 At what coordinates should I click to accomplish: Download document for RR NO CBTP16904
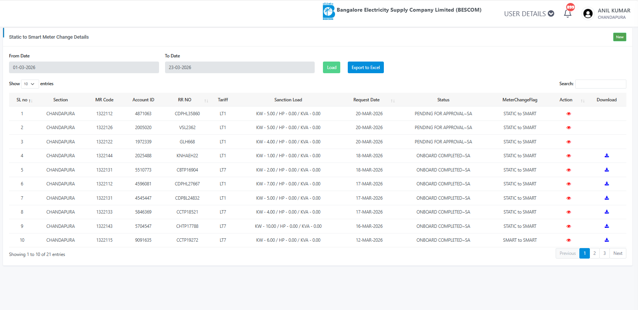[606, 170]
